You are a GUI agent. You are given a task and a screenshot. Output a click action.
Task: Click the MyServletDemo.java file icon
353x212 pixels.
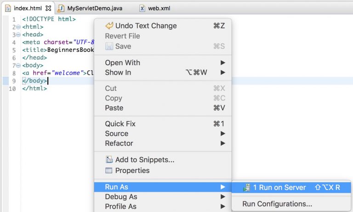(x=61, y=8)
